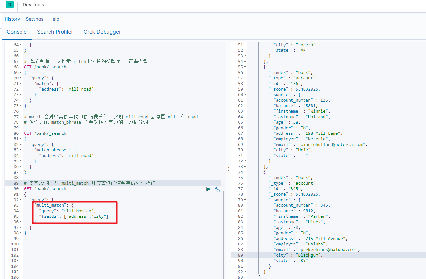The width and height of the screenshot is (426, 279).
Task: Collapse fold arrow at editor line 70
Action: (x=21, y=78)
